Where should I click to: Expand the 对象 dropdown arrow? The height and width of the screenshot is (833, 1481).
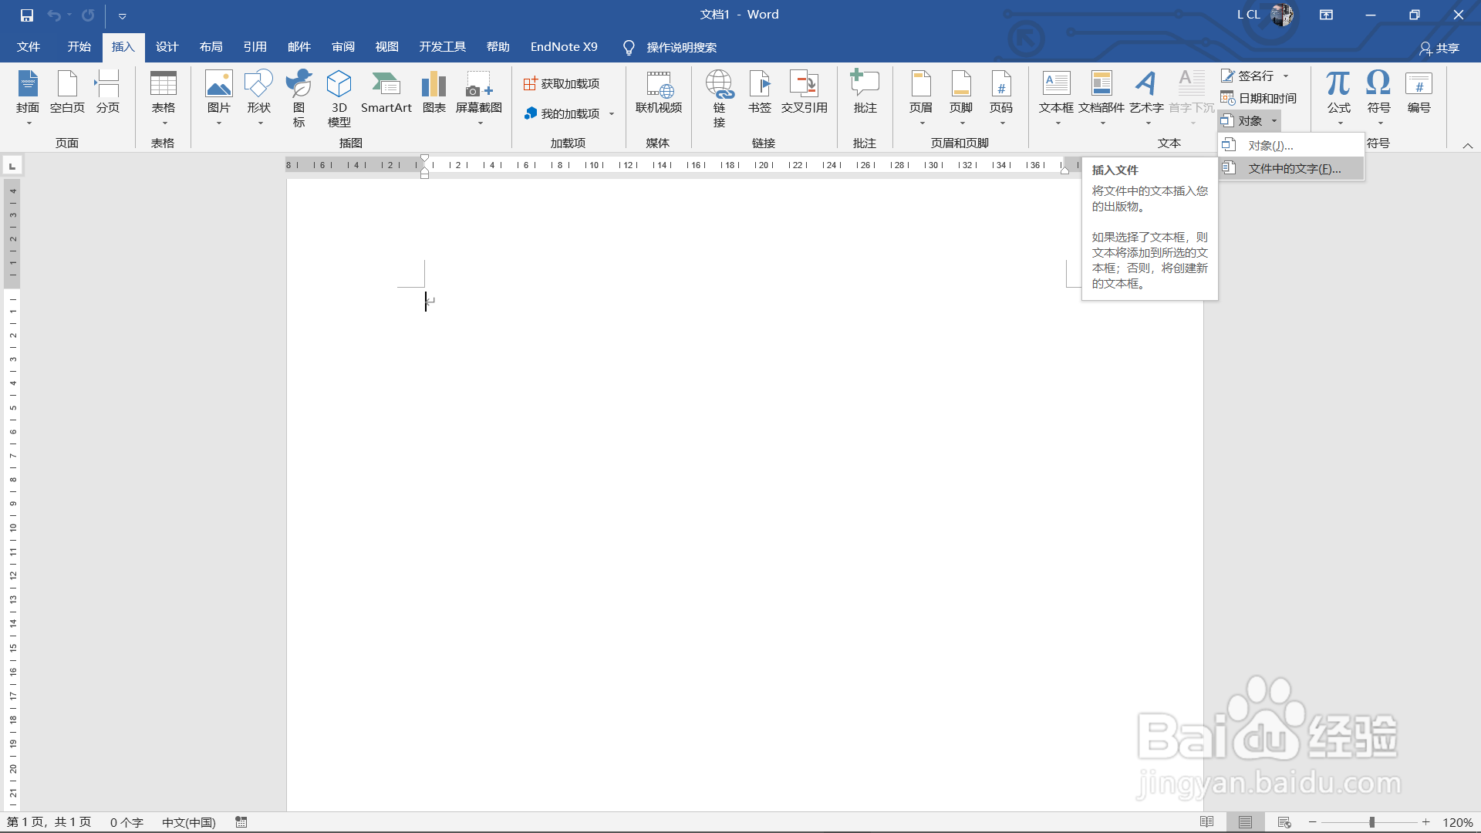pyautogui.click(x=1274, y=121)
